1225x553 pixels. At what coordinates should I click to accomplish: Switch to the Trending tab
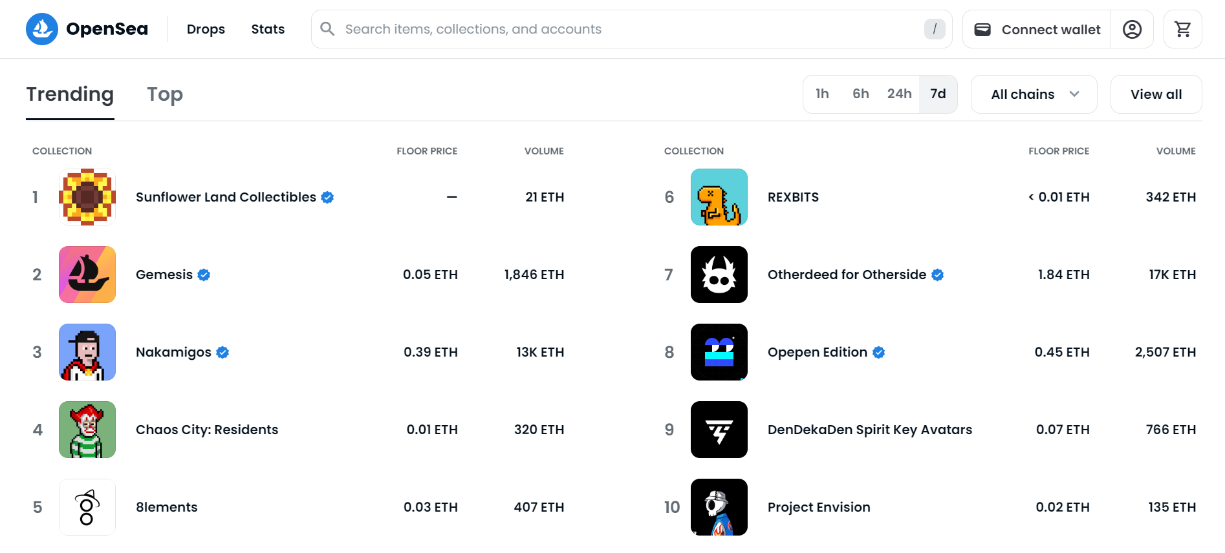70,94
